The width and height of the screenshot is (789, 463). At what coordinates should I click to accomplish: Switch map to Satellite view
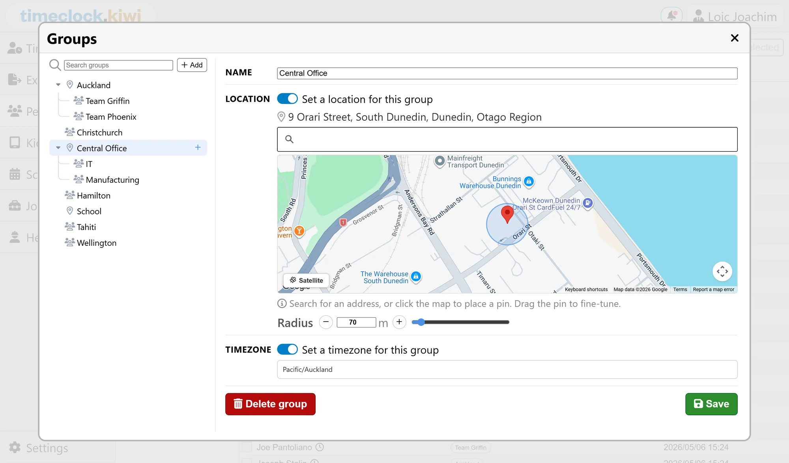point(307,280)
